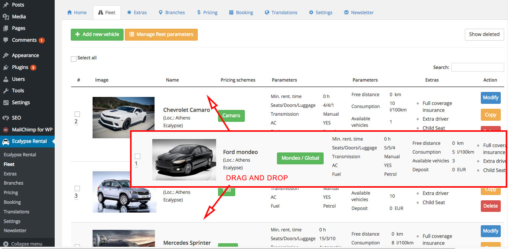This screenshot has height=249, width=508.
Task: Click the Pages icon in sidebar
Action: pos(6,28)
